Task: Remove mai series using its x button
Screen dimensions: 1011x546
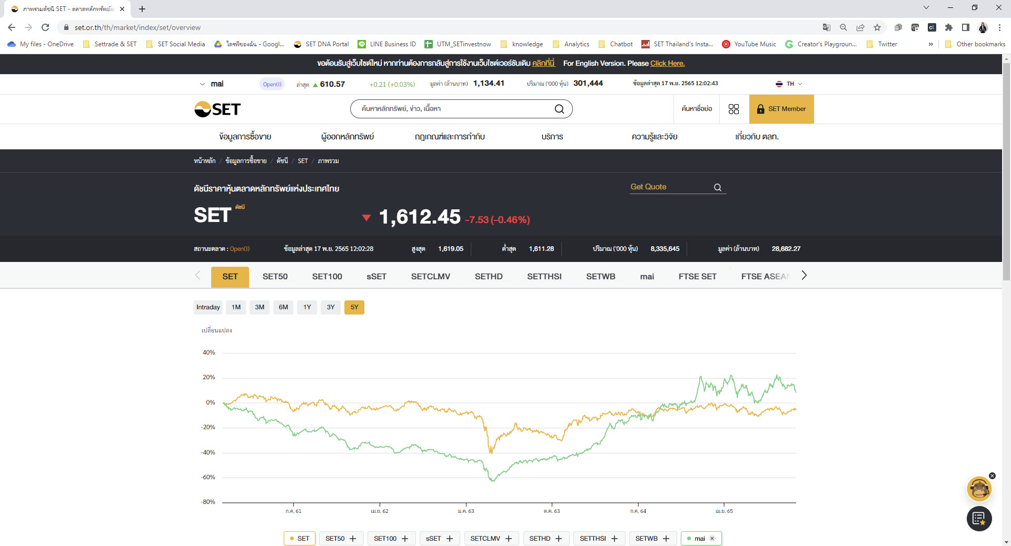Action: click(x=712, y=538)
